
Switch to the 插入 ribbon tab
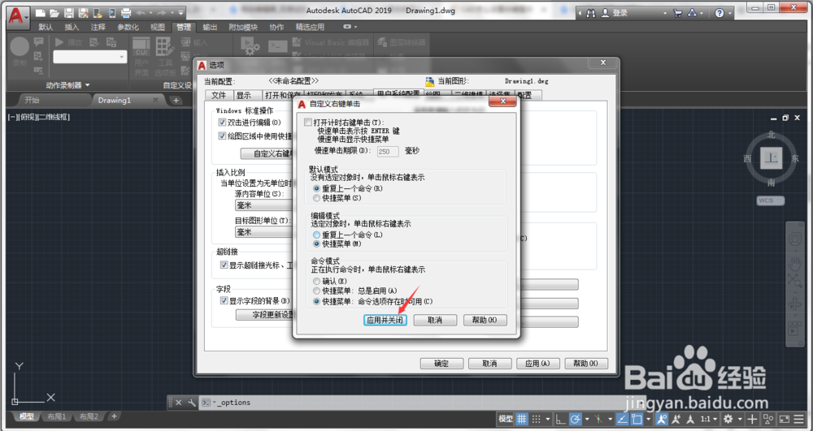[72, 27]
